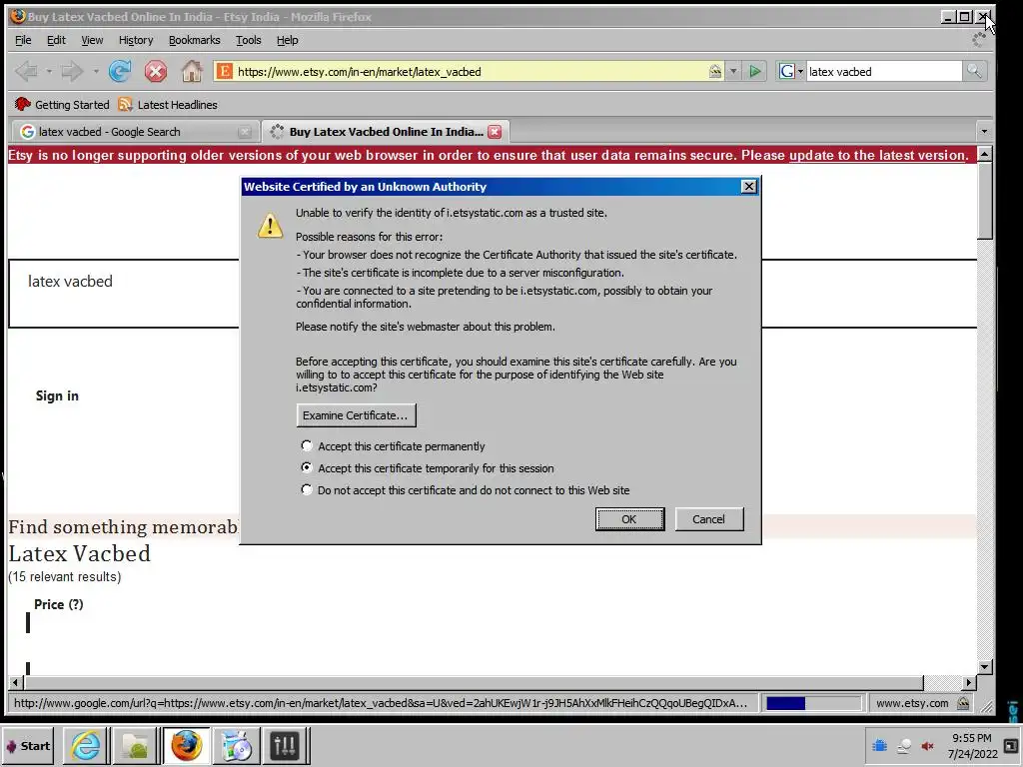Open the Bookmarks menu
Screen dimensions: 1023x767
coord(195,40)
